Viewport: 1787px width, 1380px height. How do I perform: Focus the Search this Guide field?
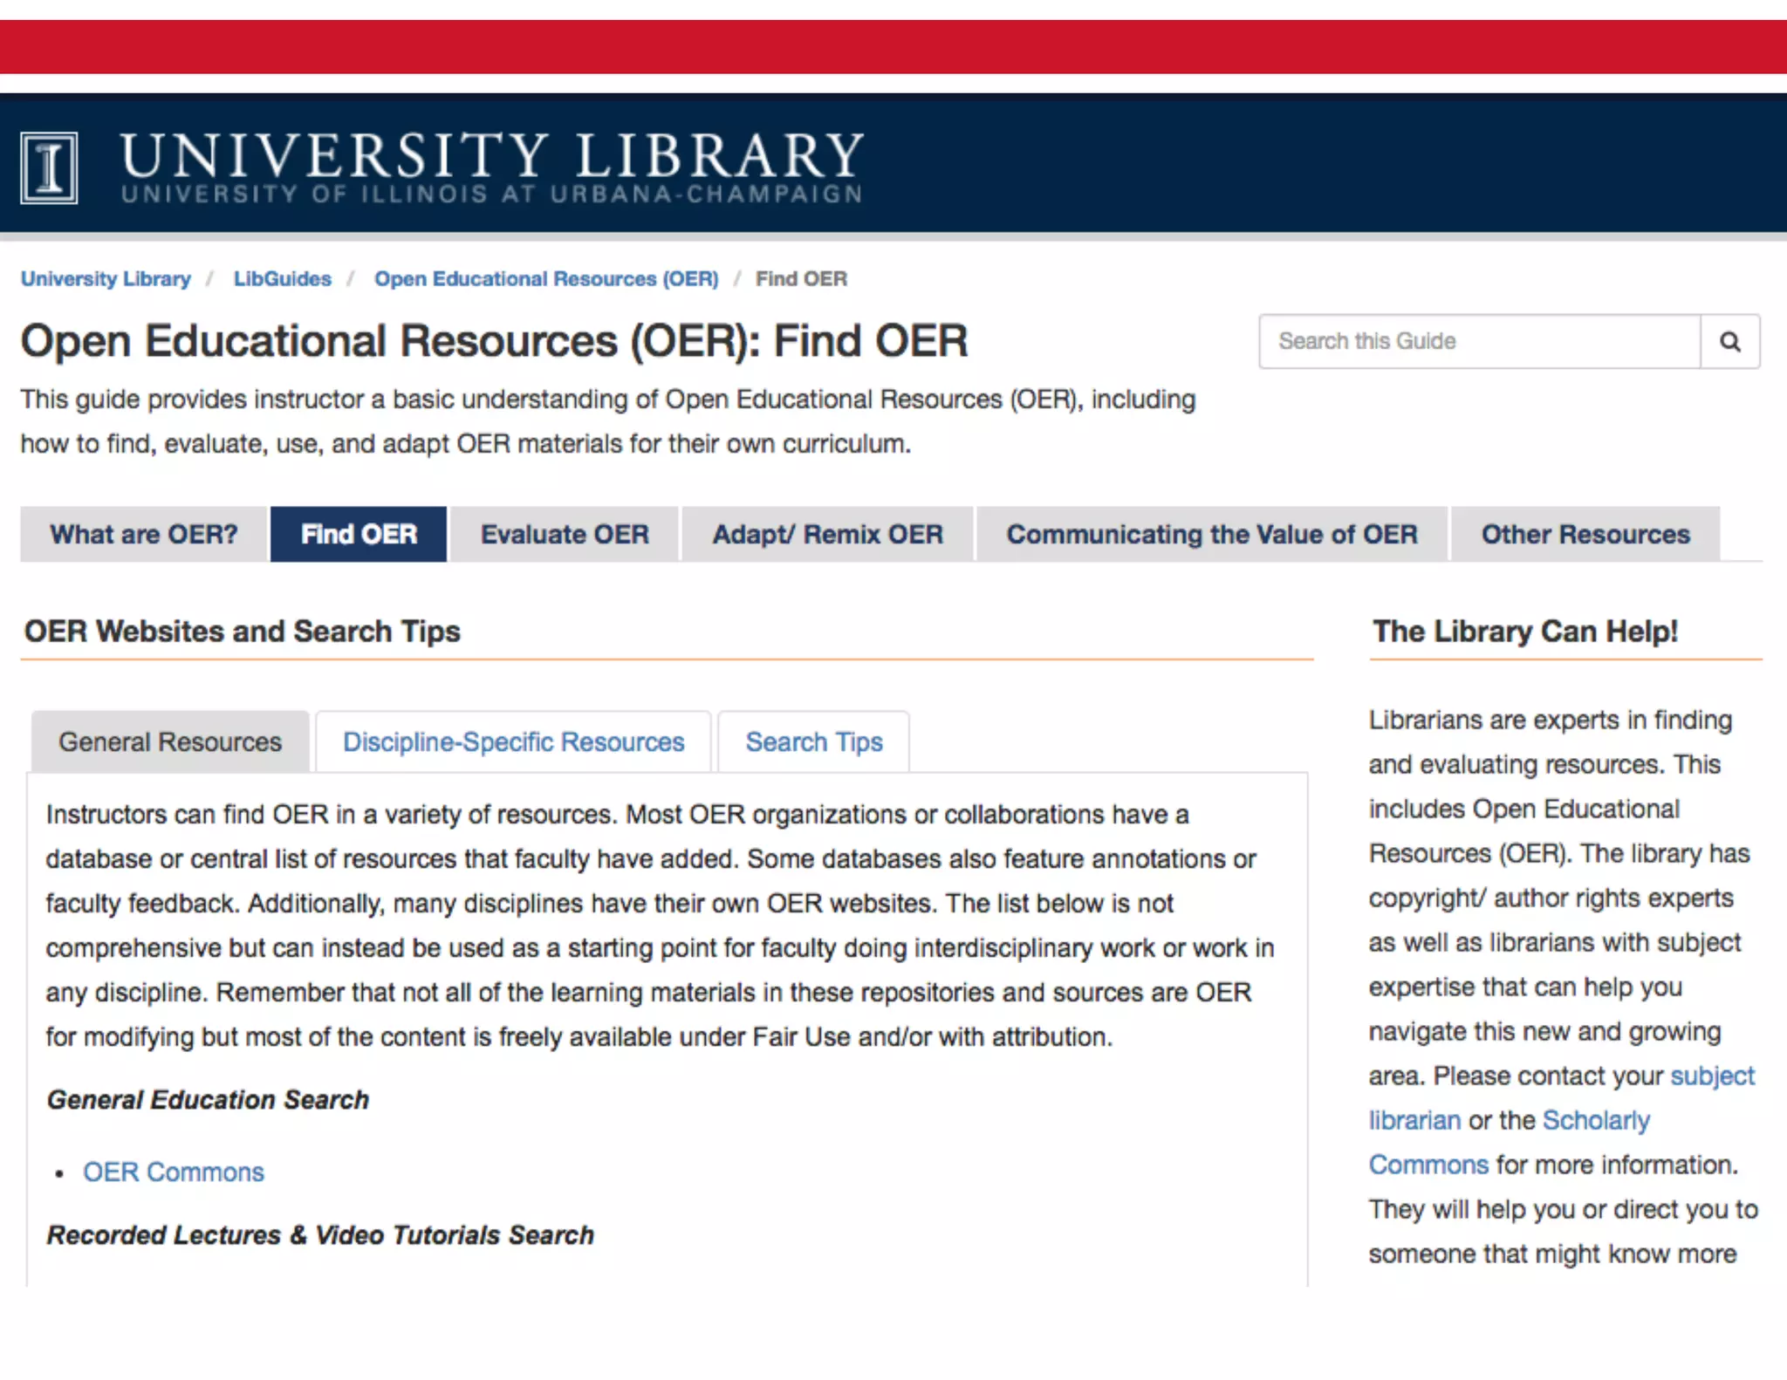point(1479,341)
